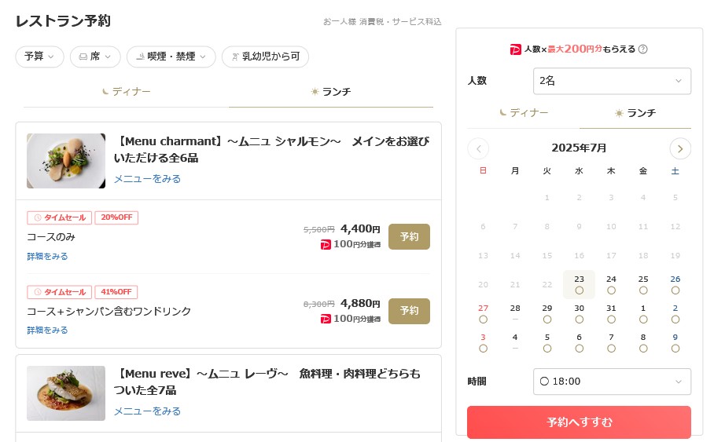Click PayPay icon beside 4,400円 price
Screen dimensions: 725x442
tap(326, 244)
